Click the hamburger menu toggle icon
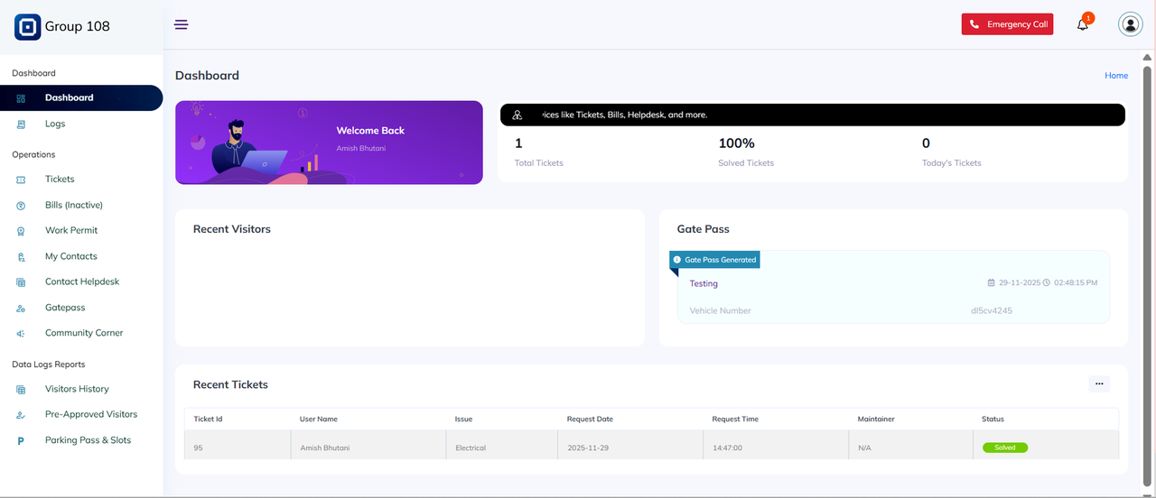This screenshot has height=498, width=1156. [x=181, y=24]
